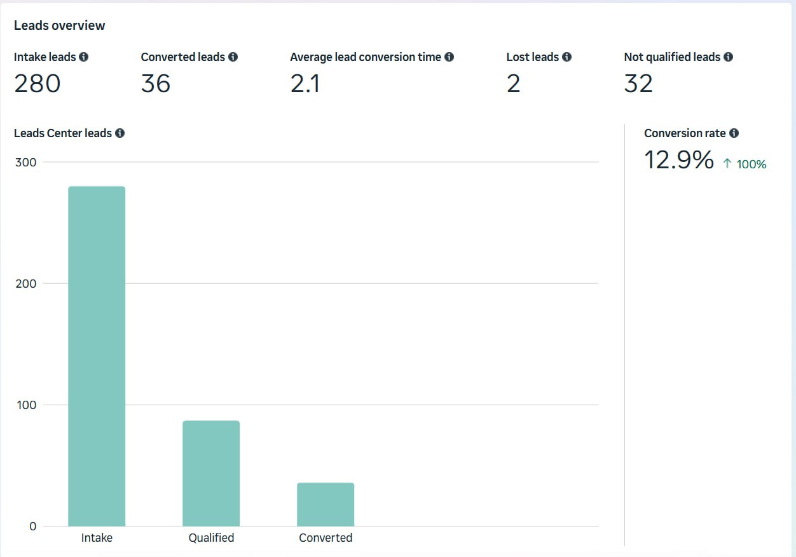Open the Leads Center leads info icon

click(x=120, y=133)
